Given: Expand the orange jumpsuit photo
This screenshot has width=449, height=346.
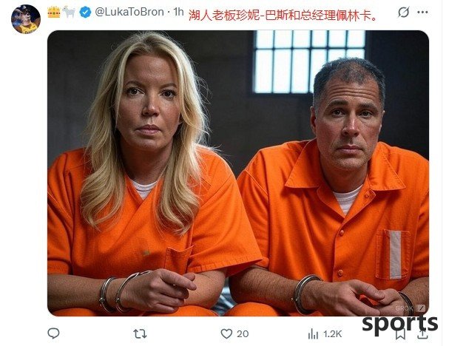Looking at the screenshot, I should click(x=238, y=173).
